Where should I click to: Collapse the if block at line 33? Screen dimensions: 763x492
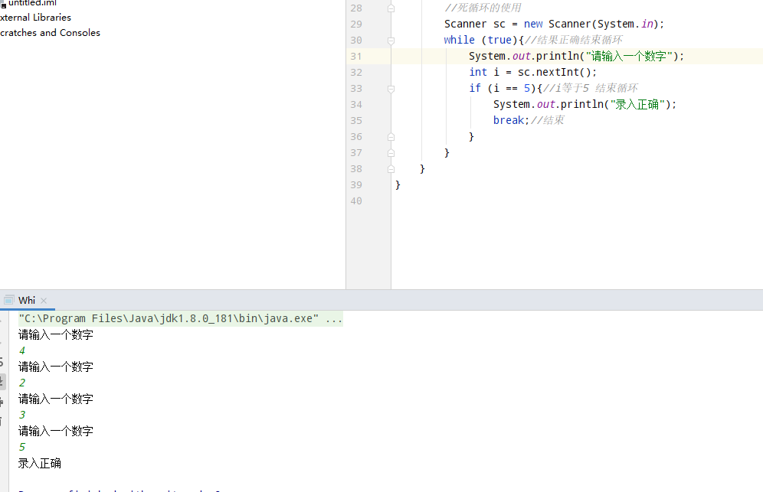(391, 88)
